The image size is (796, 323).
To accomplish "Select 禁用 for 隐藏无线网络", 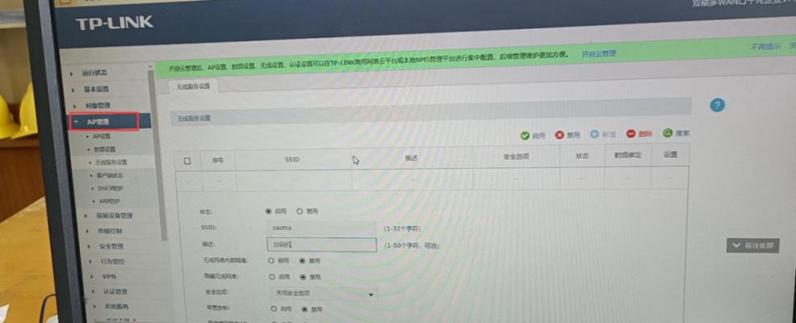I will [x=303, y=277].
